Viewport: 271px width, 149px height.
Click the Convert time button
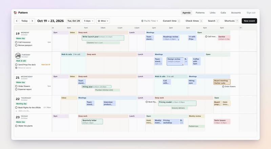tap(171, 21)
